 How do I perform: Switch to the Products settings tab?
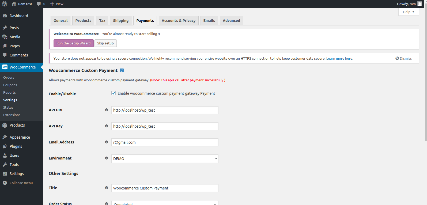coord(83,21)
